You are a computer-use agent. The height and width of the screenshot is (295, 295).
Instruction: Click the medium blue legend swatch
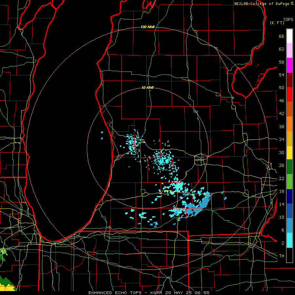pos(289,211)
